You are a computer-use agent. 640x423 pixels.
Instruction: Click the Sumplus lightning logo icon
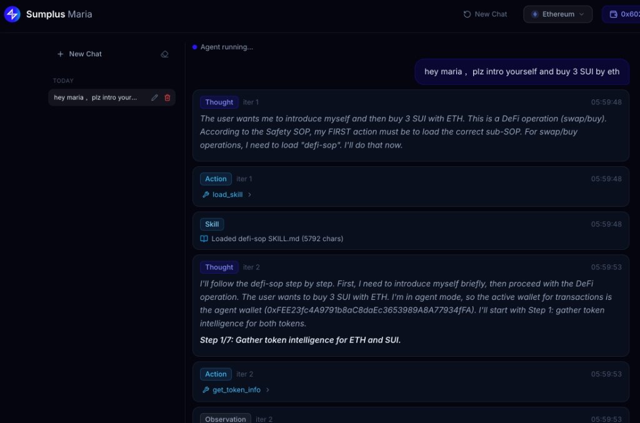(12, 14)
